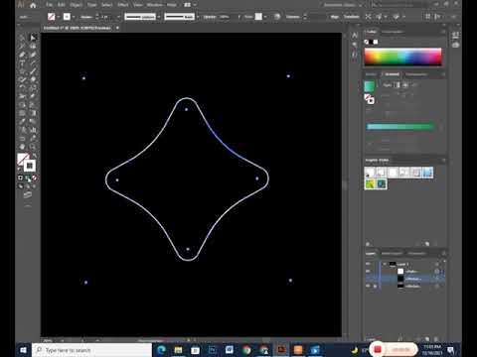Toggle visibility of the bottom sublayer
The width and height of the screenshot is (477, 357).
[368, 287]
